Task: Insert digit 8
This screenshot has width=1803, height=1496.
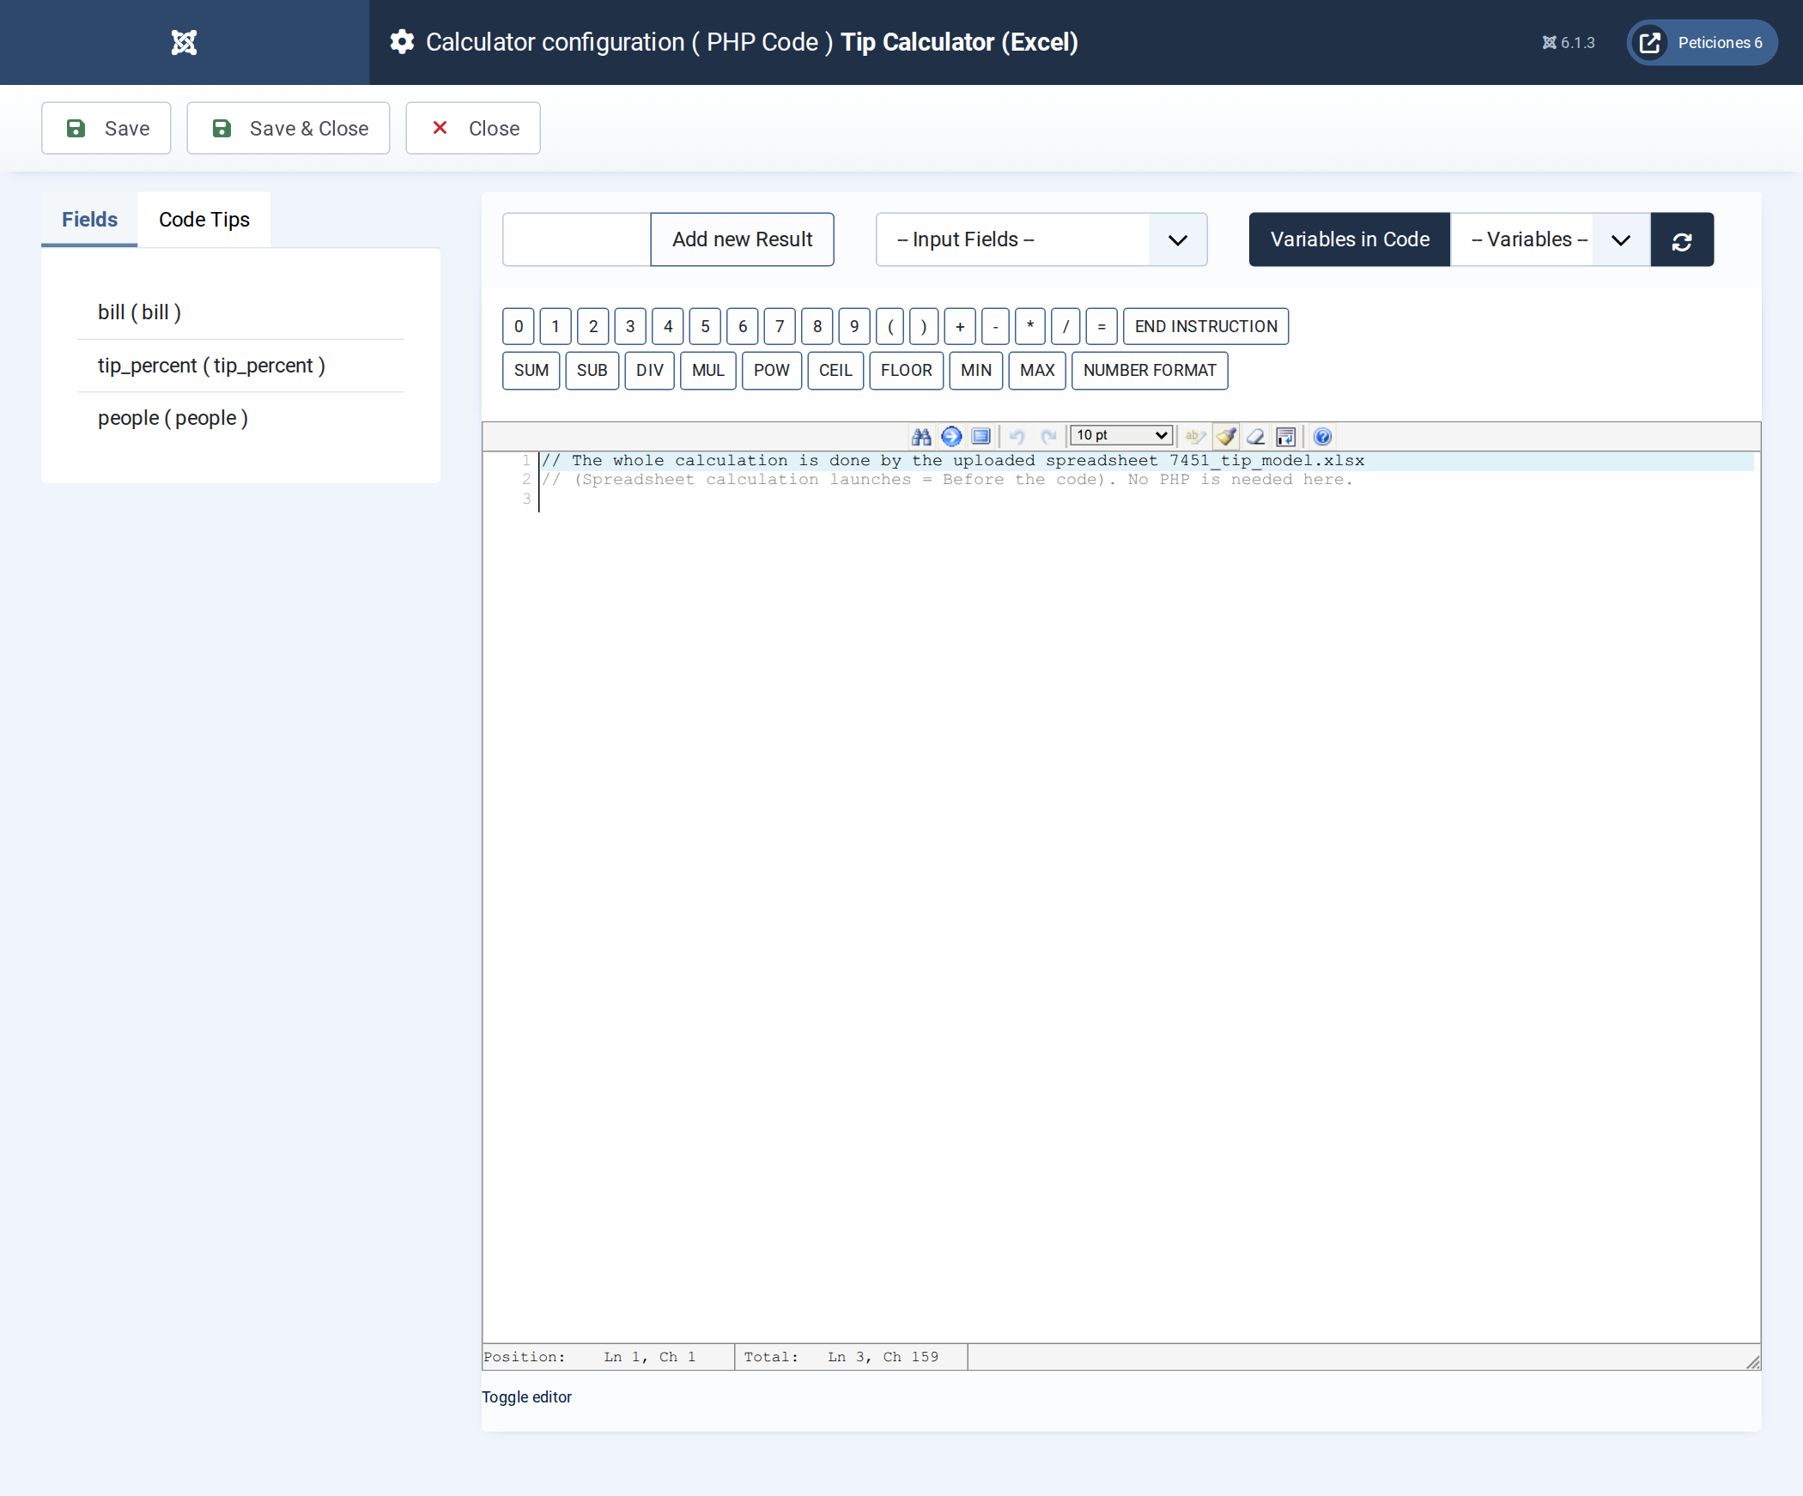Action: click(817, 326)
